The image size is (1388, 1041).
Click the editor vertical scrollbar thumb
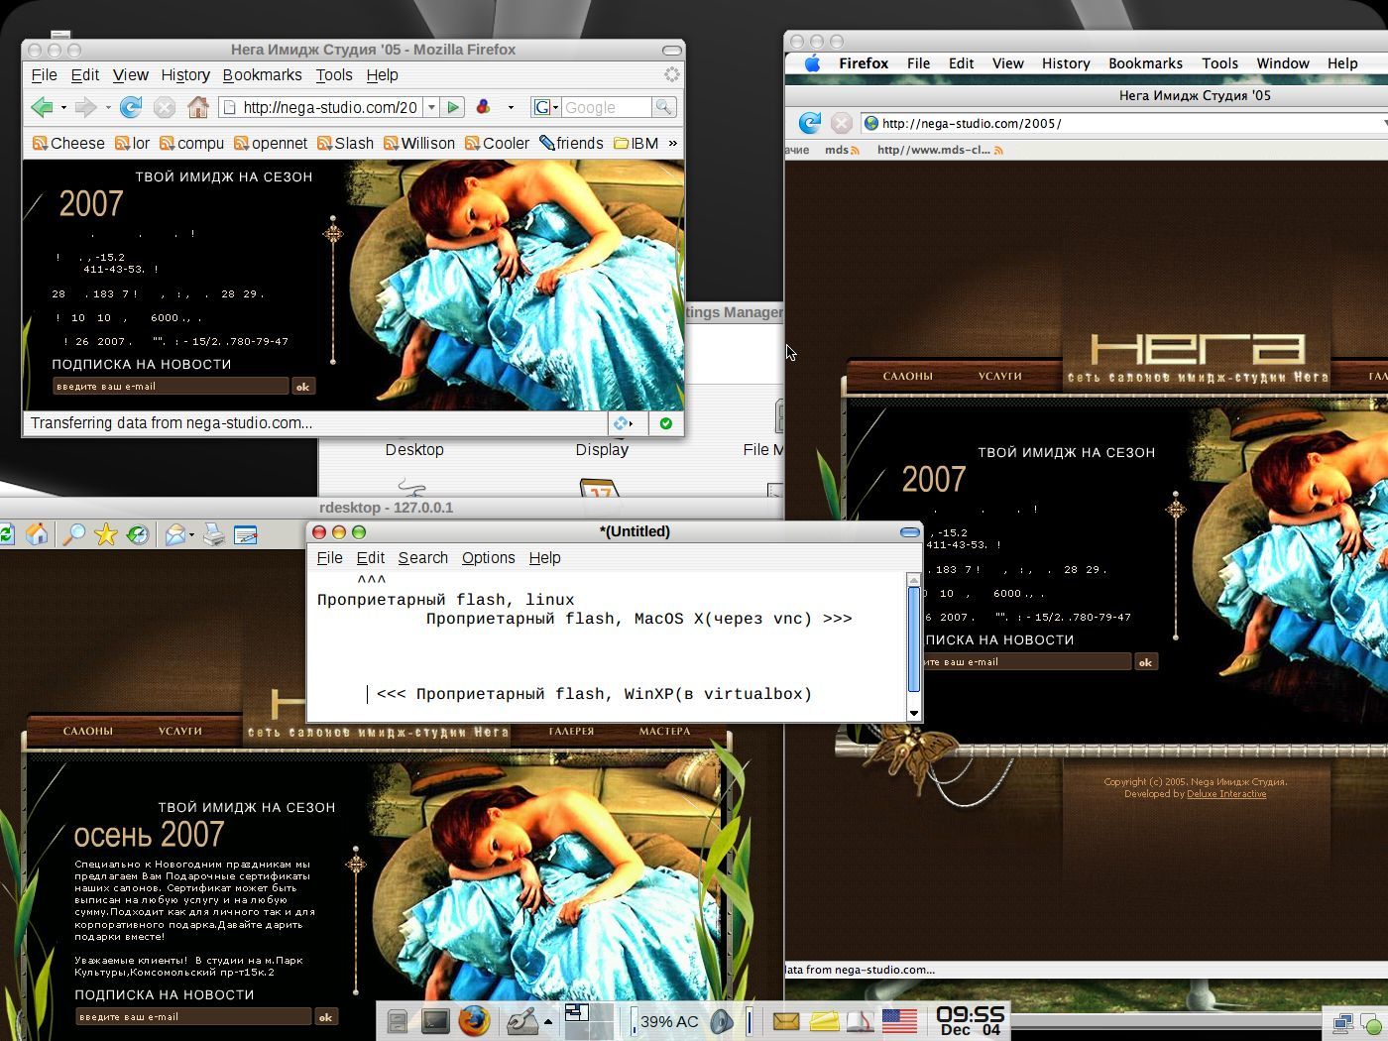[x=913, y=641]
